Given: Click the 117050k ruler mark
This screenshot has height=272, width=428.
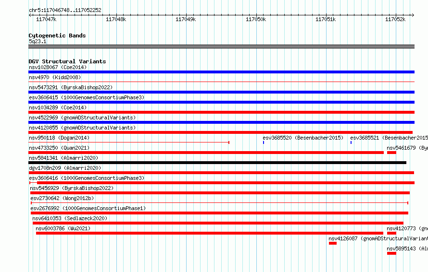Looking at the screenshot, I should click(256, 19).
